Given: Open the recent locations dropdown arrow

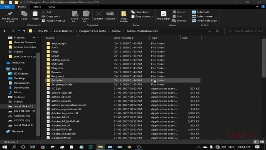Looking at the screenshot, I should point(19,31).
